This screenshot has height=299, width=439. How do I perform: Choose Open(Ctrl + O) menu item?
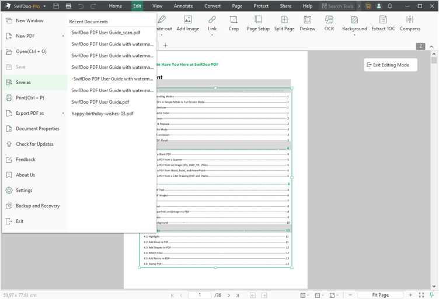point(34,51)
